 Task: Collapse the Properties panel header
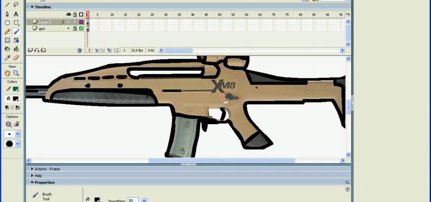point(32,182)
